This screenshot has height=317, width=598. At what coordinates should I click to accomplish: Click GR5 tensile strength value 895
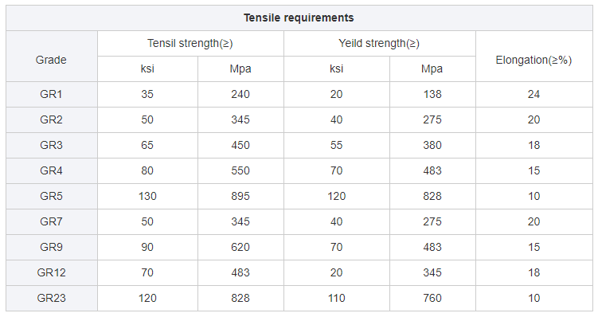tap(240, 196)
